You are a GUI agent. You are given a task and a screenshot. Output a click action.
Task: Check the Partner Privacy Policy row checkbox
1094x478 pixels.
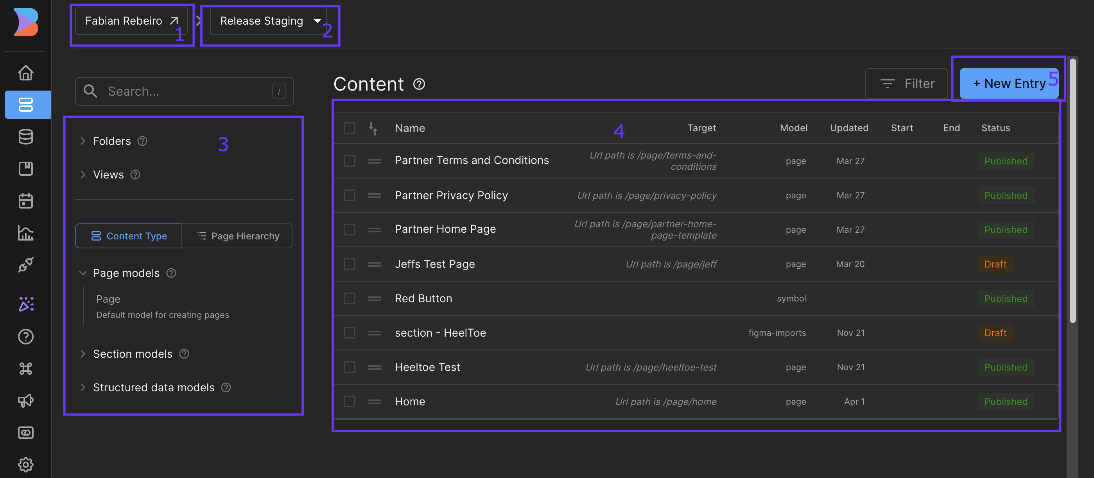click(x=350, y=195)
